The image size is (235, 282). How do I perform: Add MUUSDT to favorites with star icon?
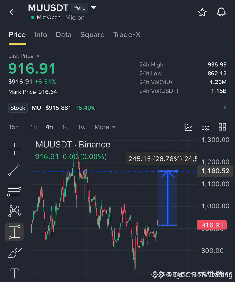tap(202, 12)
